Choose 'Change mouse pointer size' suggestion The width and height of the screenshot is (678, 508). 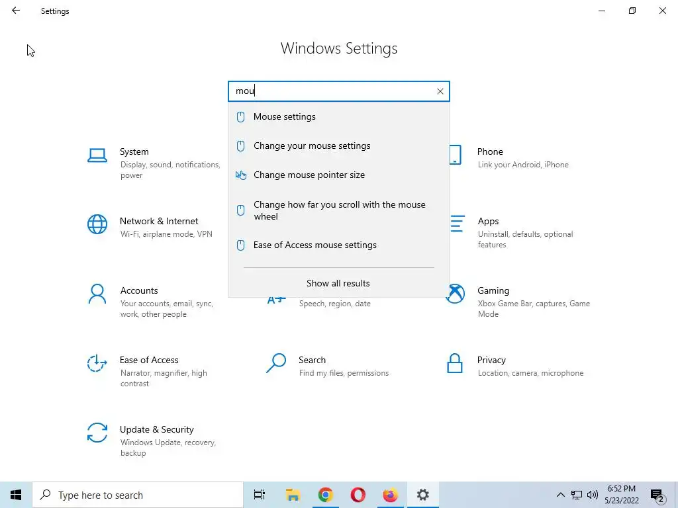pos(338,175)
